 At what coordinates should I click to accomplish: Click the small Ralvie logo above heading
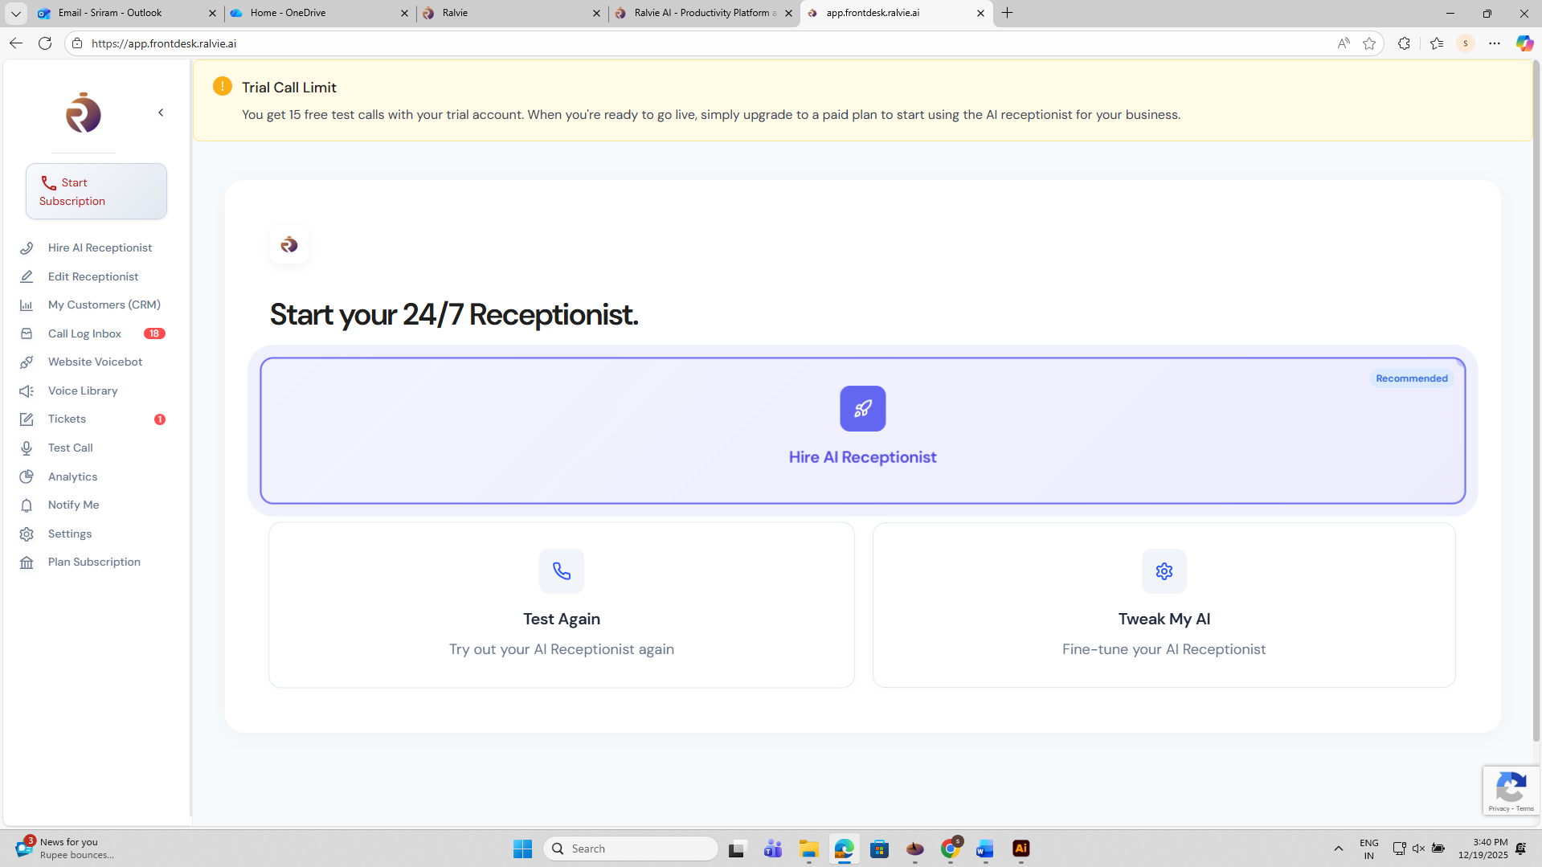pyautogui.click(x=289, y=244)
